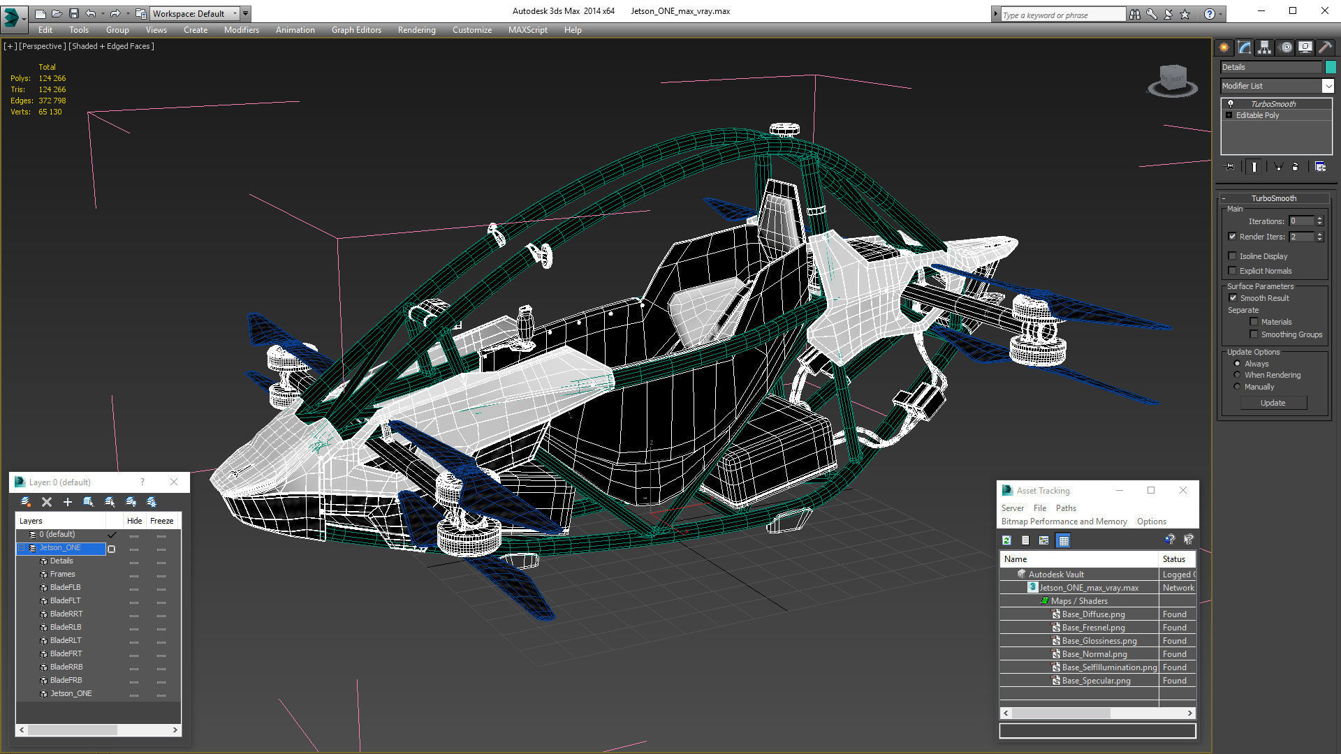Click the Pin Stack icon
This screenshot has height=754, width=1341.
click(x=1230, y=167)
